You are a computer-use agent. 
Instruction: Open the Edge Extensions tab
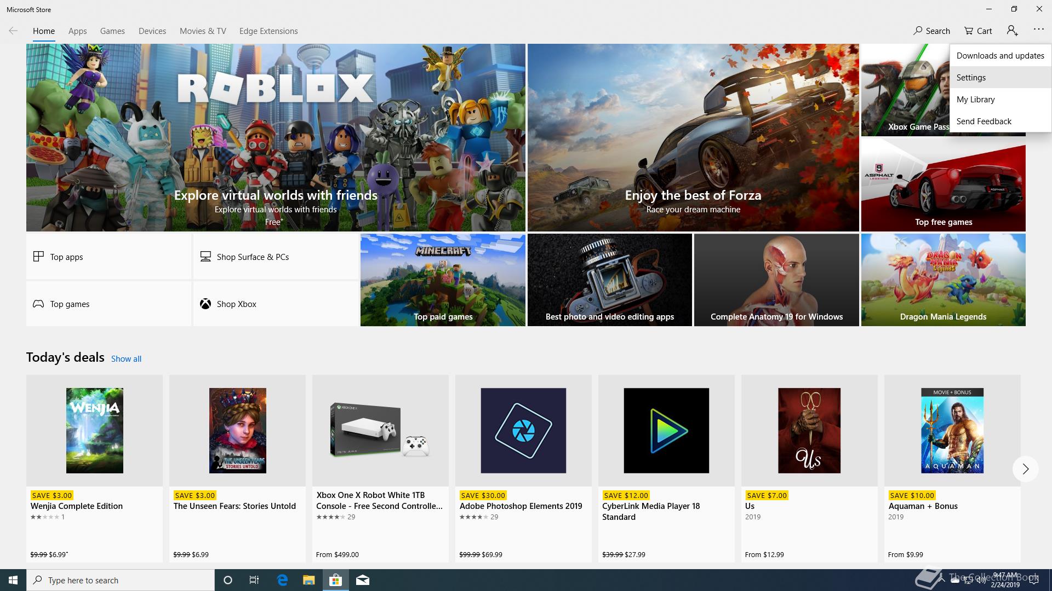tap(268, 31)
